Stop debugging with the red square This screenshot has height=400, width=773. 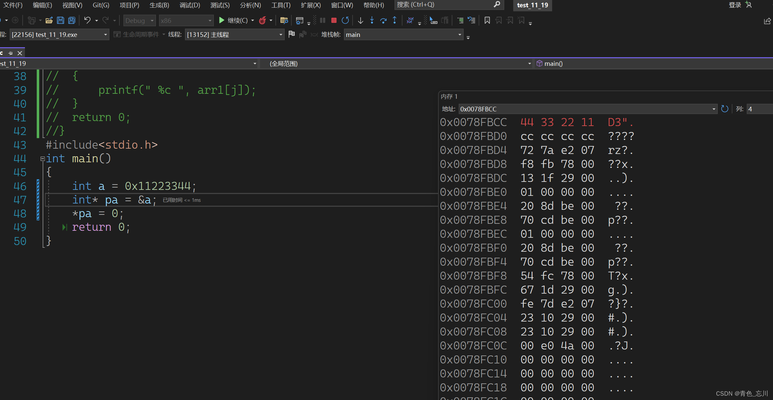(x=334, y=21)
